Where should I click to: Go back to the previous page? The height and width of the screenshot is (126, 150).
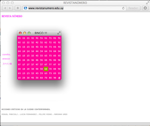4,8
